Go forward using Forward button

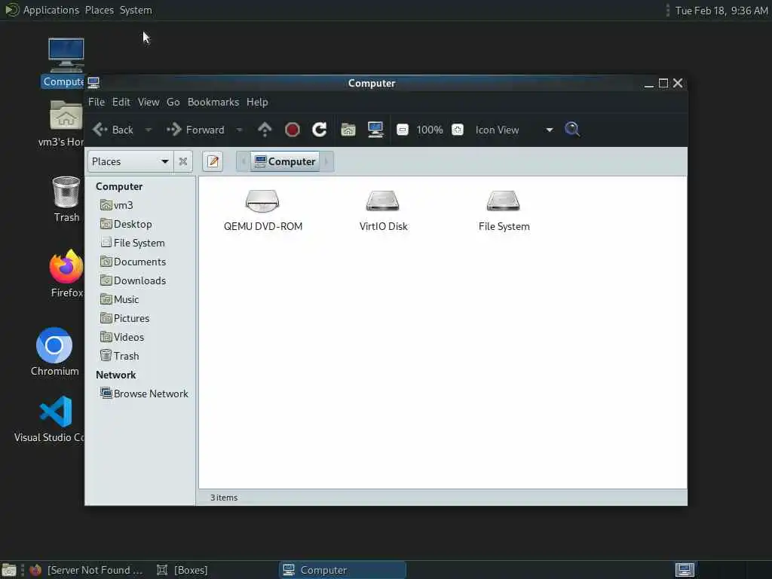click(x=195, y=130)
